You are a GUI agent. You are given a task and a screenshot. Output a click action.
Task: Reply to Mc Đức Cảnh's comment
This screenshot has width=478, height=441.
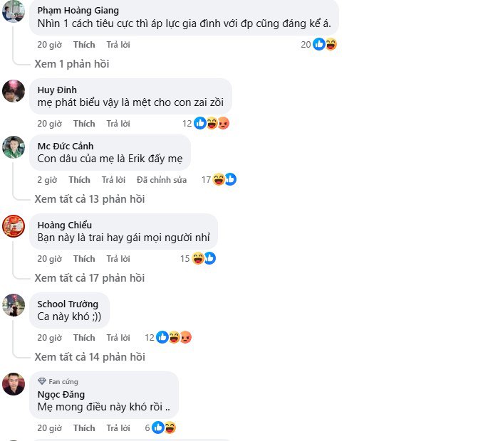(x=113, y=180)
